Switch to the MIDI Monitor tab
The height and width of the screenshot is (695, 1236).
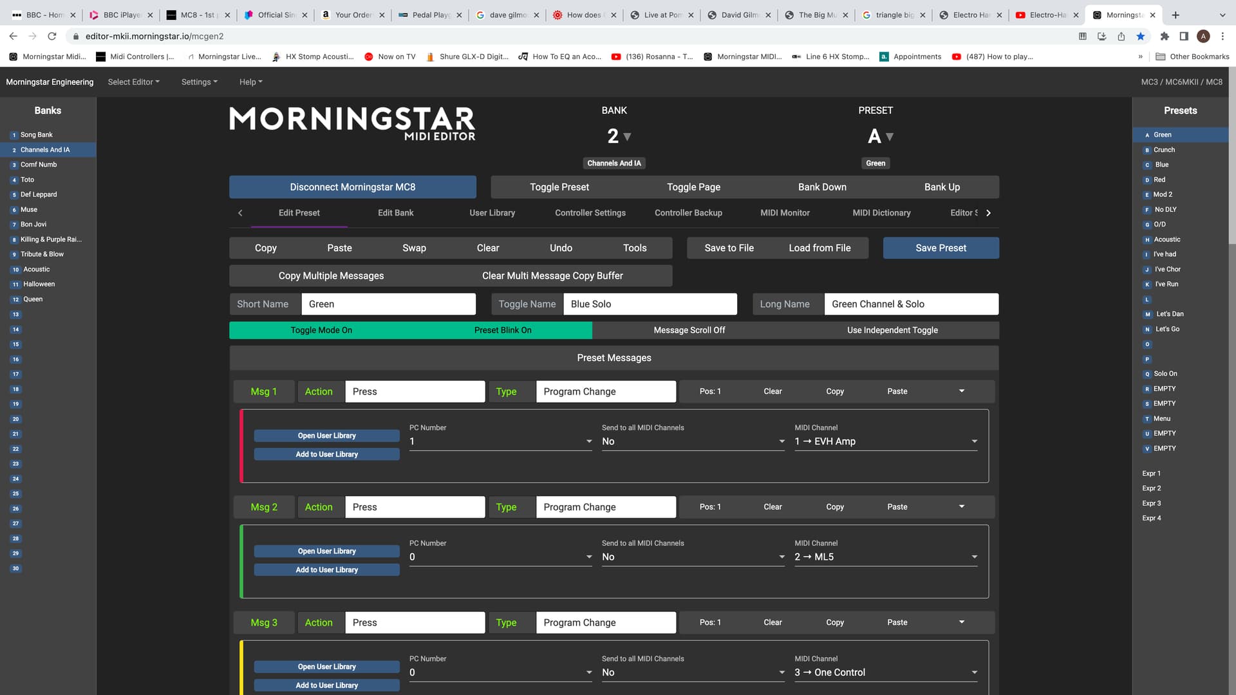coord(785,213)
